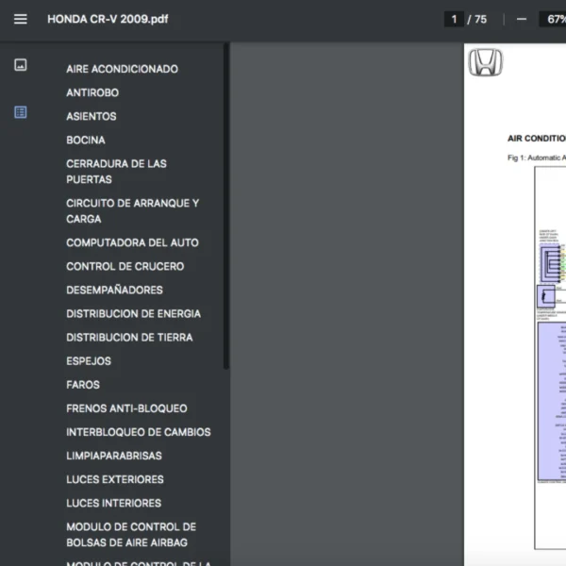
Task: Jump to the ANTIROBO section
Action: coord(92,92)
